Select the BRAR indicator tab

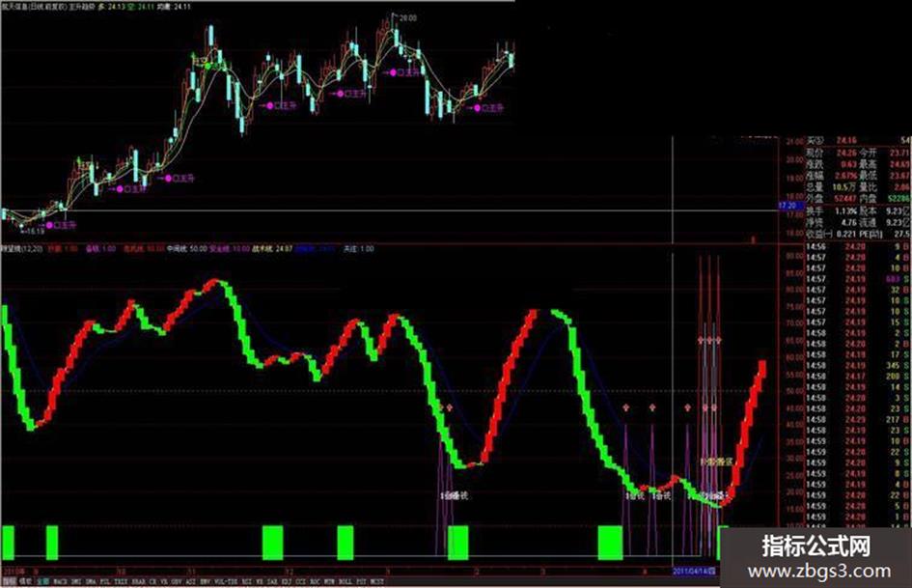click(138, 581)
